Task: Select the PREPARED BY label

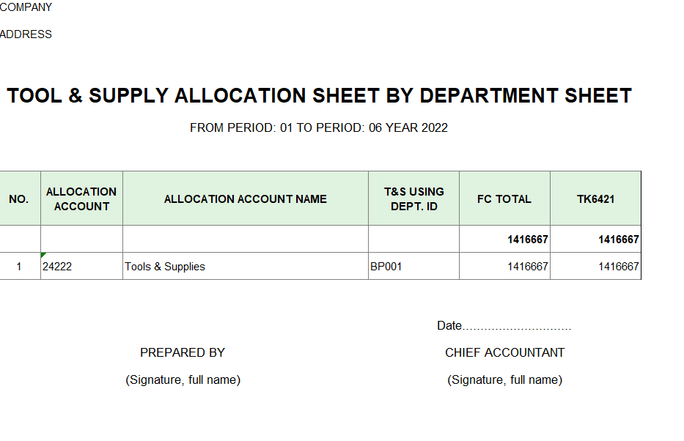Action: (x=183, y=352)
